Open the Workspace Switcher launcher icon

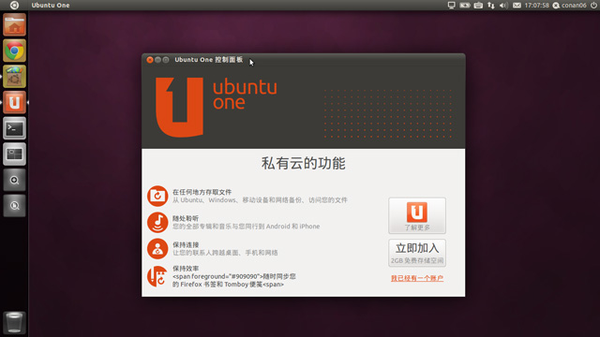coord(15,154)
